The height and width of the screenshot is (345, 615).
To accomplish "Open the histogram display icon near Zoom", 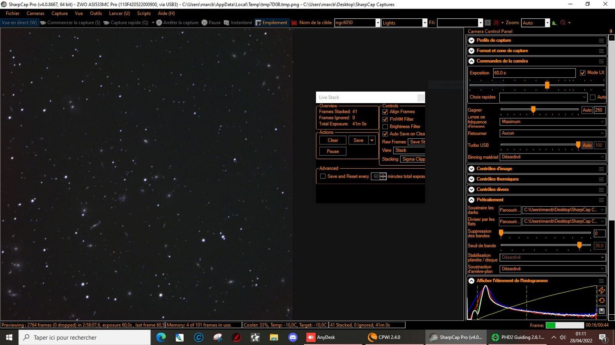I will pos(554,23).
